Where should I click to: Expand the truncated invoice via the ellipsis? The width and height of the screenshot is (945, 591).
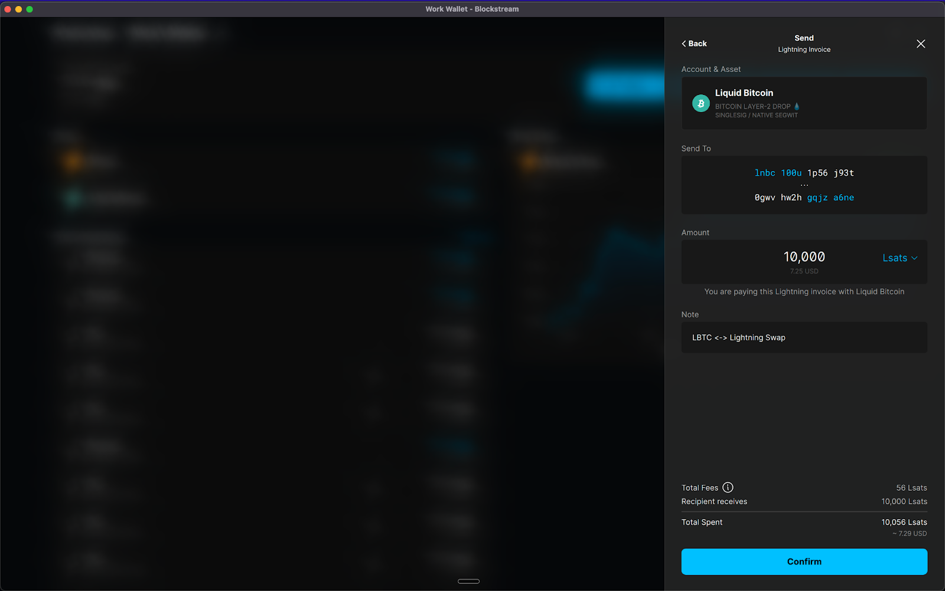point(804,183)
